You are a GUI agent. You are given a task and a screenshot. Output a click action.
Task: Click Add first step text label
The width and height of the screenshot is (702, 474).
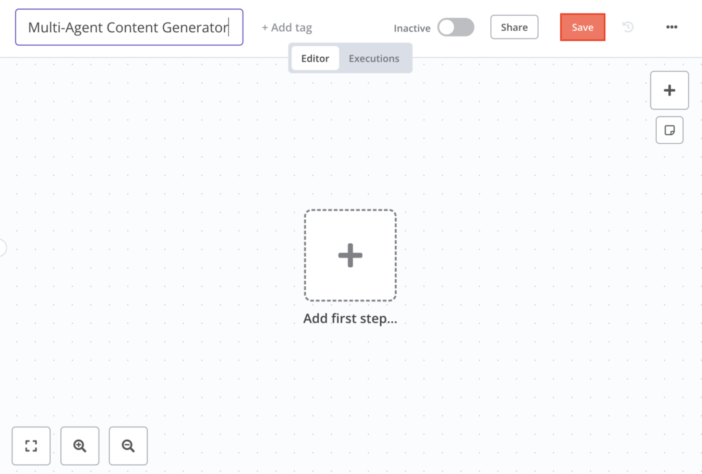[x=350, y=318]
